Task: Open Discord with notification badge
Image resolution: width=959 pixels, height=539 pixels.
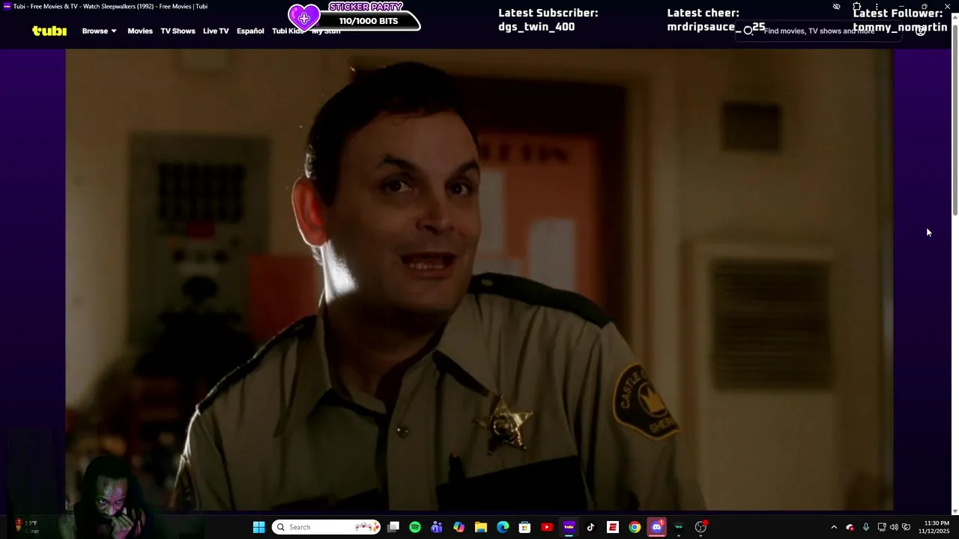Action: [x=657, y=527]
